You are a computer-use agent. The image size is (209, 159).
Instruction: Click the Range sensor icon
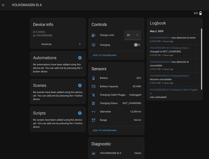(x=93, y=120)
